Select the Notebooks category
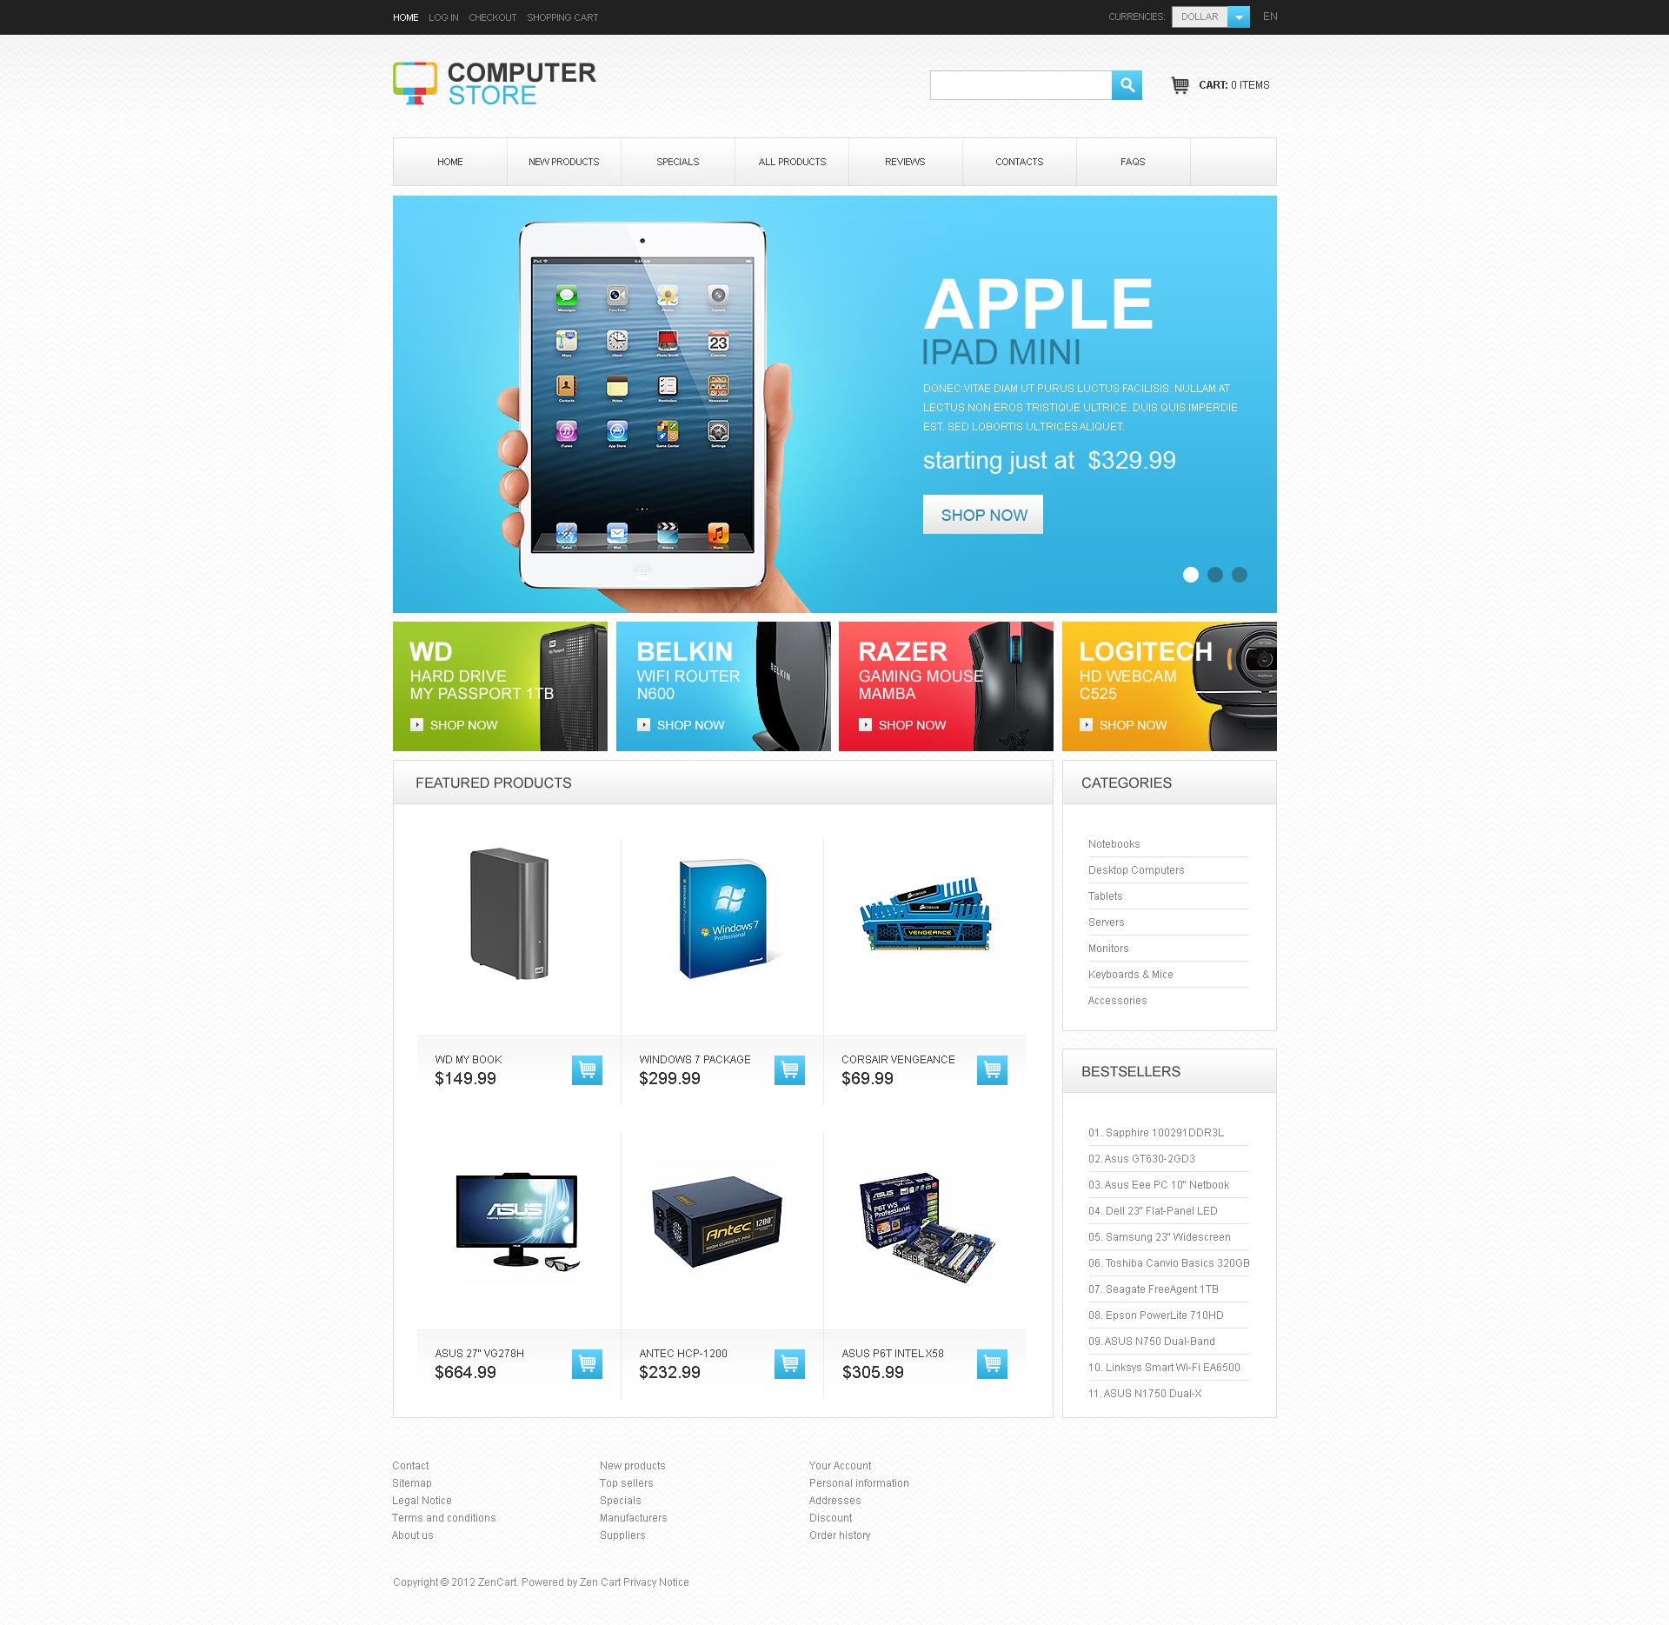1669x1625 pixels. [x=1116, y=844]
